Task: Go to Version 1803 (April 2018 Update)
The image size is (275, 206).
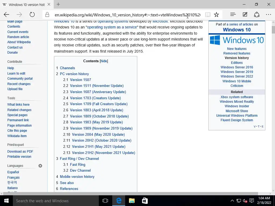Action: pos(97,110)
